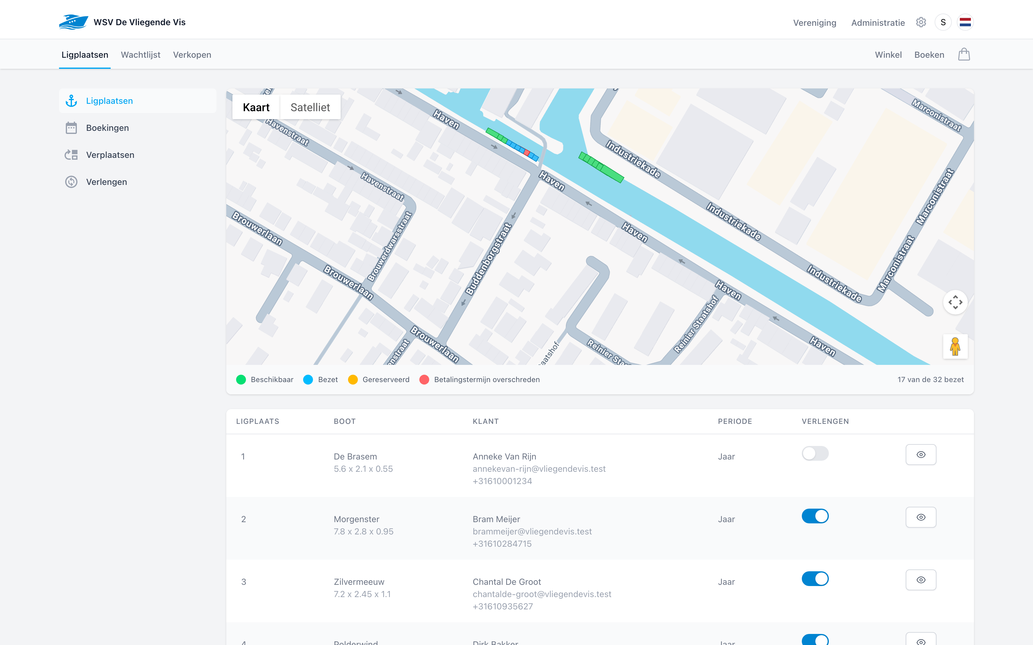Click phone number +31610284715
1033x645 pixels.
[502, 544]
